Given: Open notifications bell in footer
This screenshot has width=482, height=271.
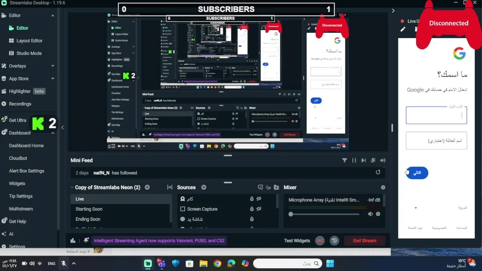Looking at the screenshot, I should (86, 241).
